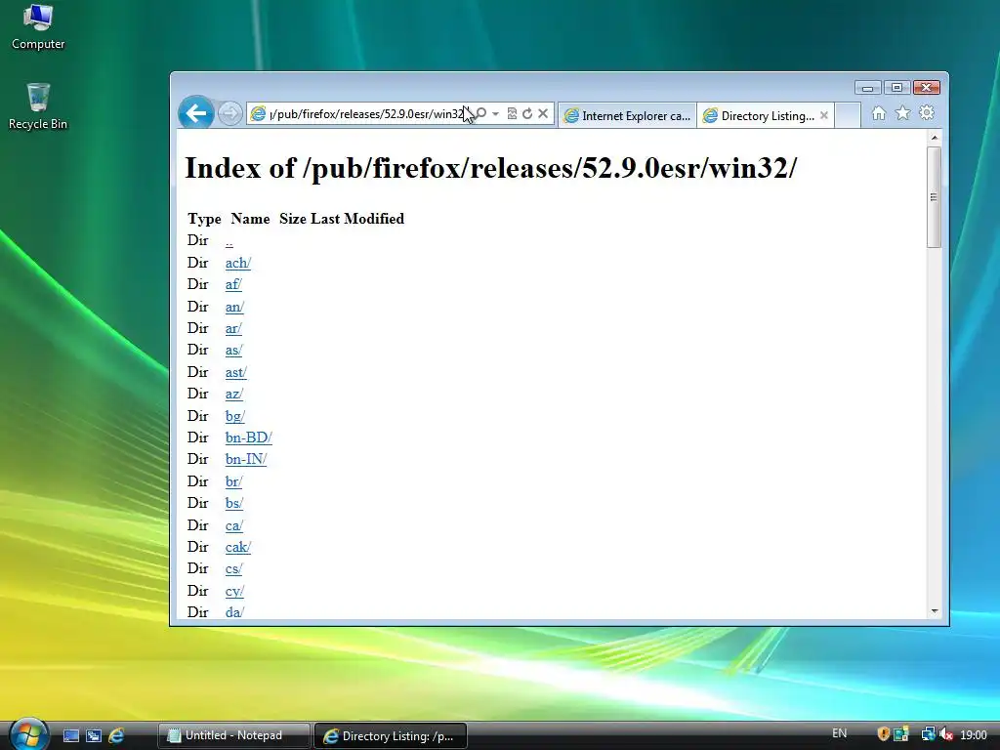
Task: Click the security shield tray icon
Action: (x=883, y=734)
